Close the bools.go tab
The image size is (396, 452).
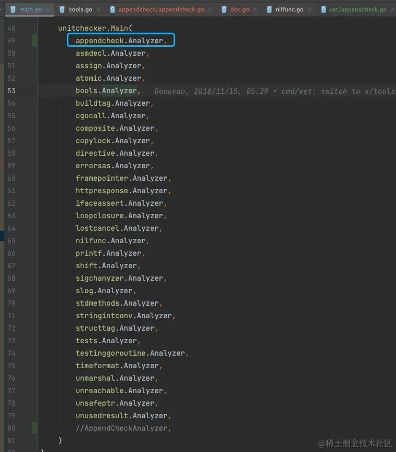click(x=98, y=9)
